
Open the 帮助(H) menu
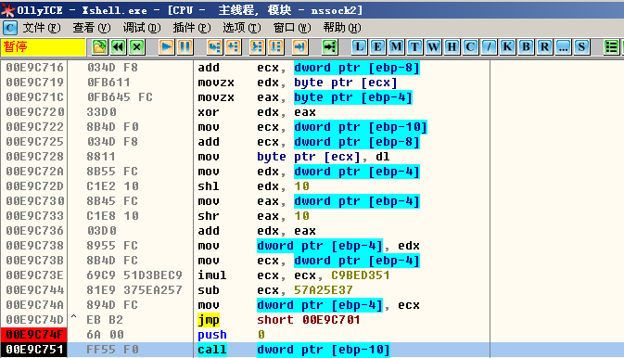(x=342, y=28)
